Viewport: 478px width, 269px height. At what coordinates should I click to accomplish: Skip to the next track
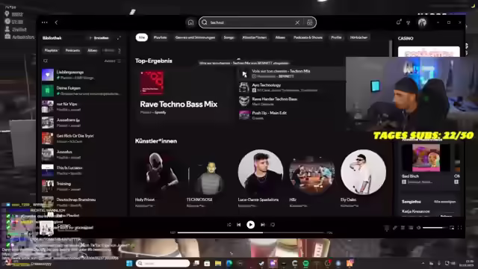tap(262, 225)
